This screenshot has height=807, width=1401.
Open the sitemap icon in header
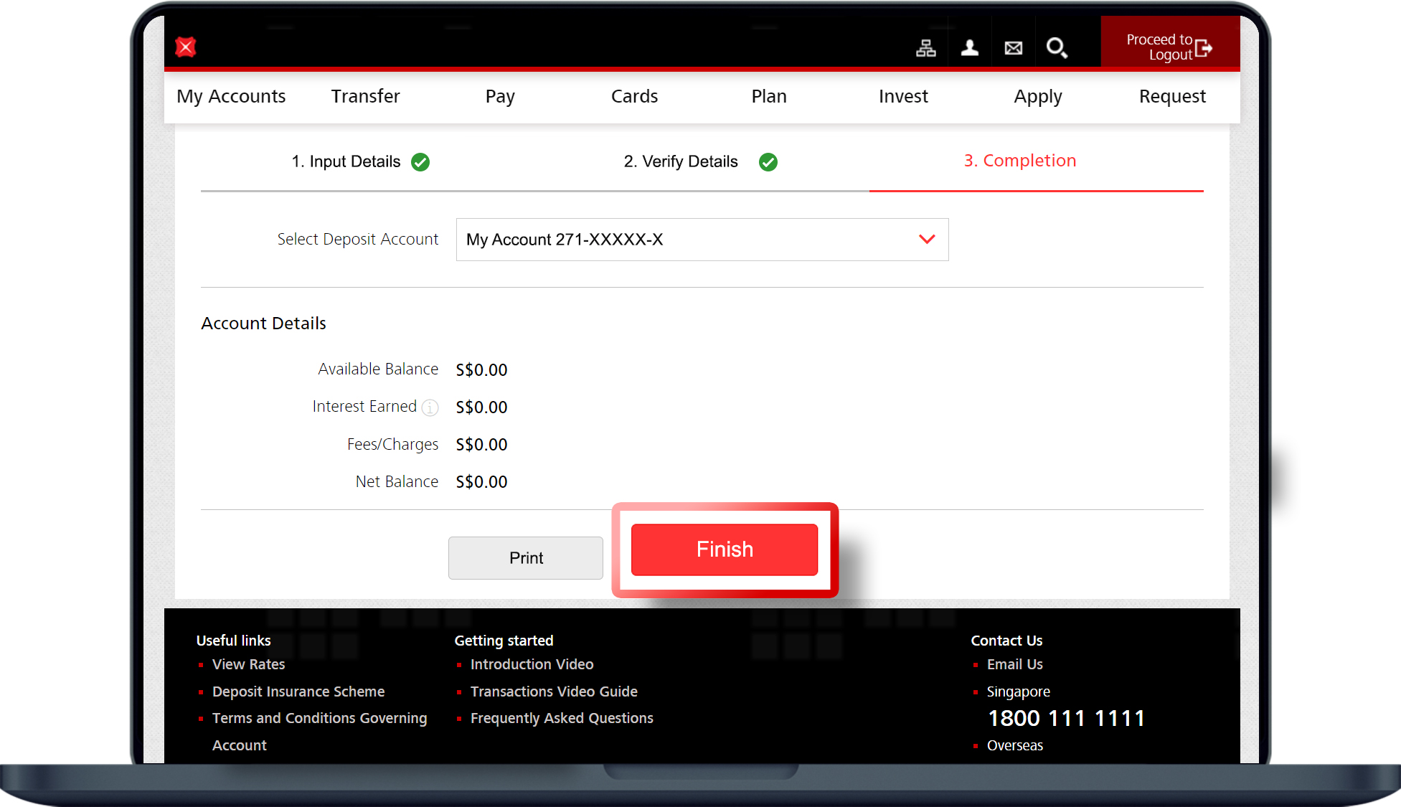[x=925, y=48]
